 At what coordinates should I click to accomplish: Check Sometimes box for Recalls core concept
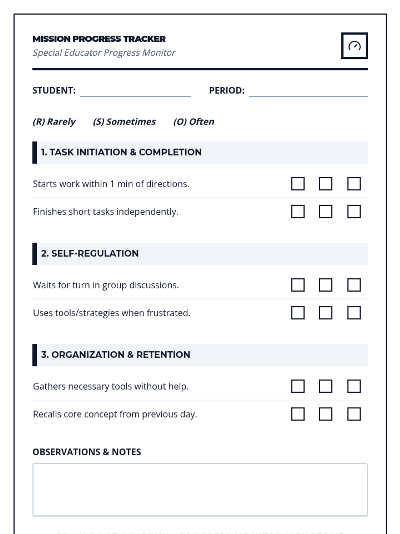coord(326,414)
